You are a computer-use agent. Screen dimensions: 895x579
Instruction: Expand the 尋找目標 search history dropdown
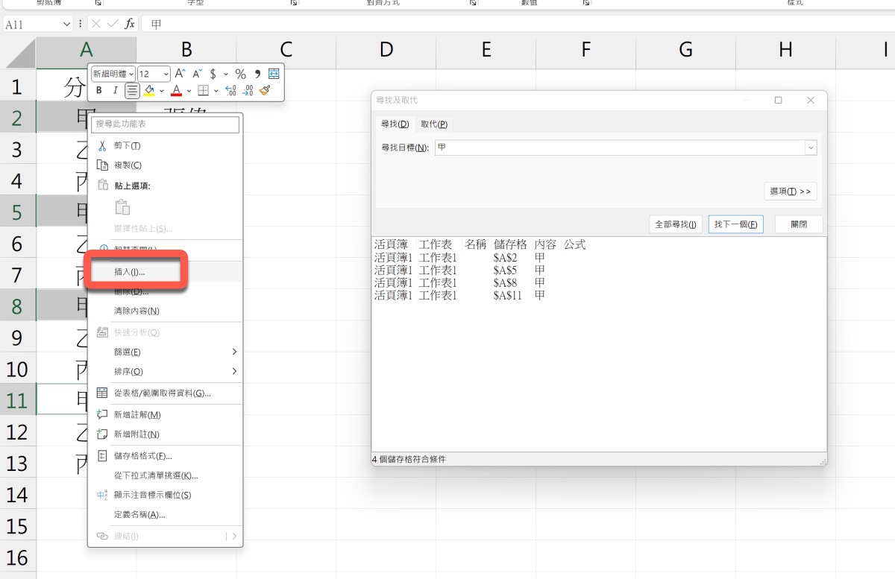811,148
